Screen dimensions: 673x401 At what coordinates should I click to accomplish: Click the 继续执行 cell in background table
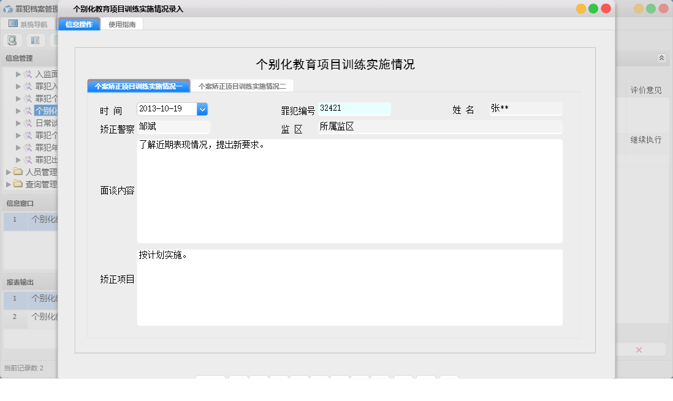point(646,140)
